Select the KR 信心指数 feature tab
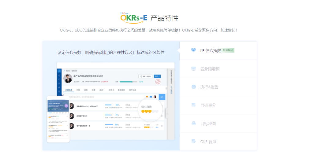The image size is (321, 158). click(x=218, y=50)
